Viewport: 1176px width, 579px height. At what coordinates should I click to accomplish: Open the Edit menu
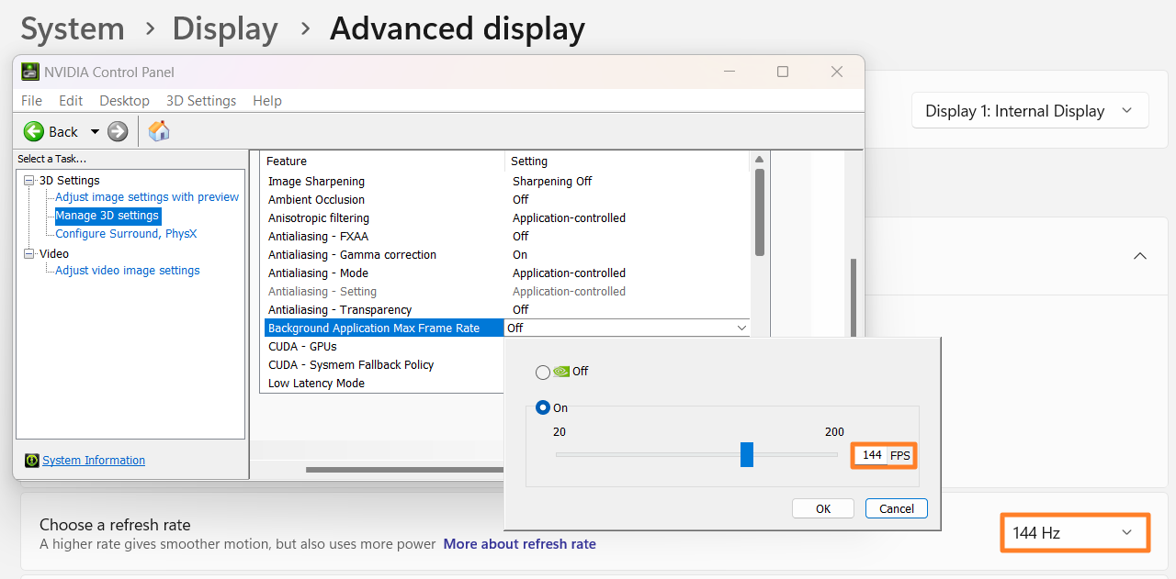coord(71,101)
